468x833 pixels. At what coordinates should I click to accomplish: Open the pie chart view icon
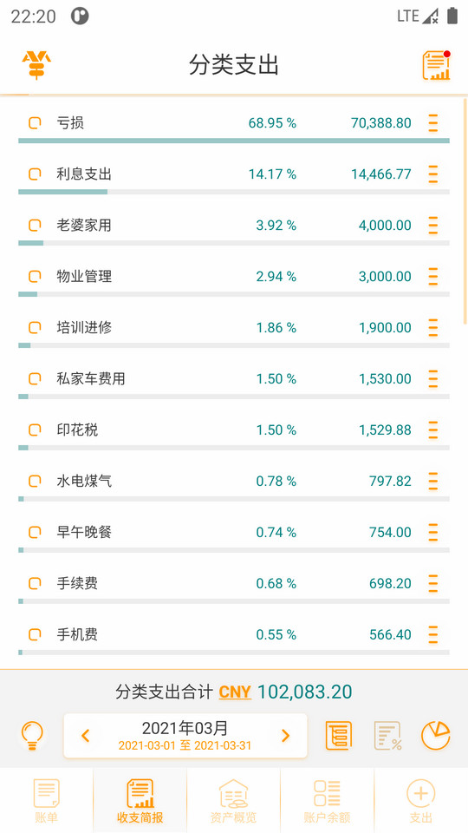(435, 736)
